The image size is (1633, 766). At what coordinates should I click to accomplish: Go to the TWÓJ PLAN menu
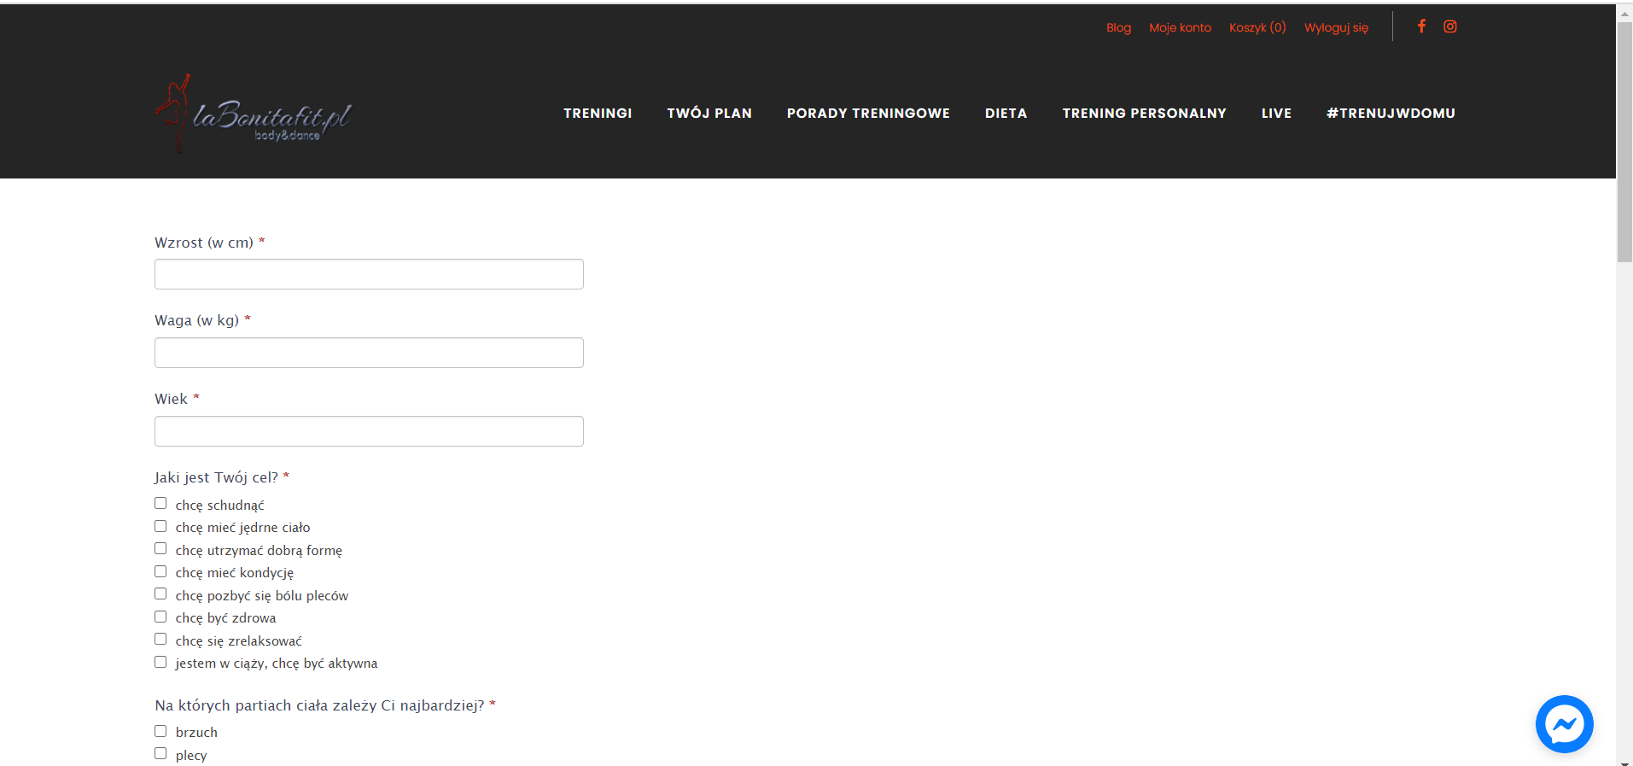709,114
